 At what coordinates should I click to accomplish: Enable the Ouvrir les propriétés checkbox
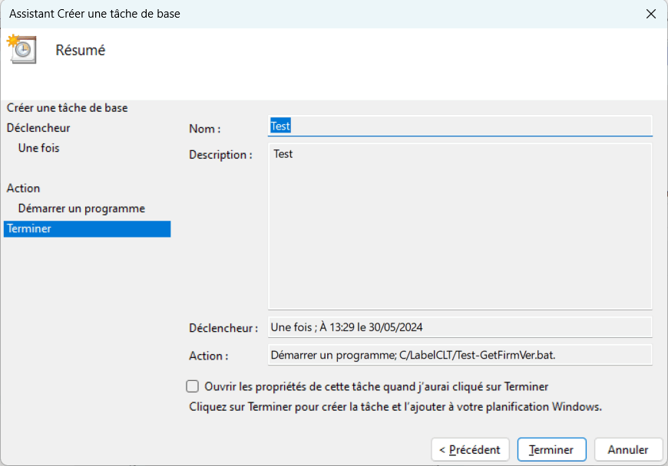193,386
